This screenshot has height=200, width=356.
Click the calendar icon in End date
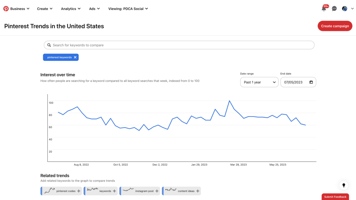tap(311, 82)
